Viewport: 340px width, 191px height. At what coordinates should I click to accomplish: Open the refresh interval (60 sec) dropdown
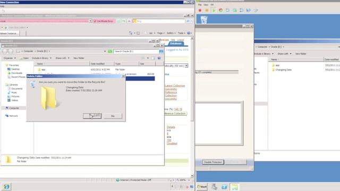(x=186, y=66)
